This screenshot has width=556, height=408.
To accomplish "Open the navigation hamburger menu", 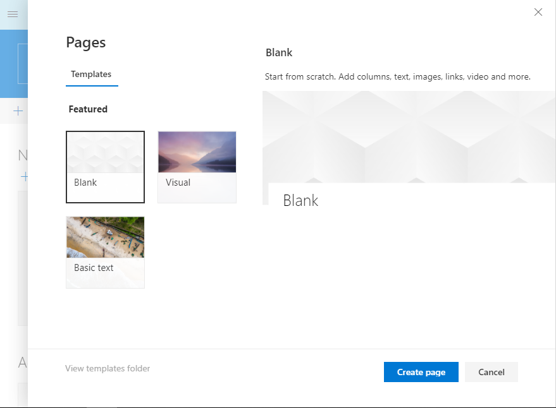I will (x=13, y=15).
